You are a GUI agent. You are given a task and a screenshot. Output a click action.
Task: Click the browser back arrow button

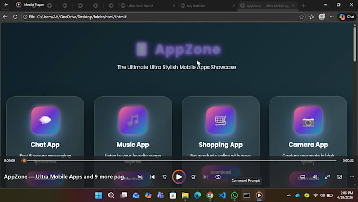pyautogui.click(x=5, y=17)
